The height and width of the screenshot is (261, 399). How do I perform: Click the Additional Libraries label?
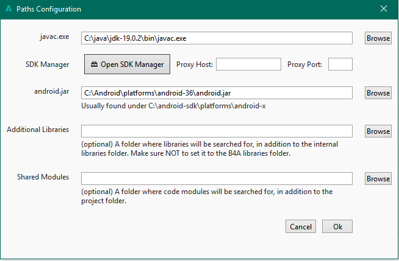38,130
